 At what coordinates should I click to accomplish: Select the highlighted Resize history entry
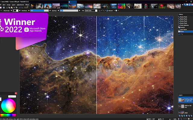185,31
